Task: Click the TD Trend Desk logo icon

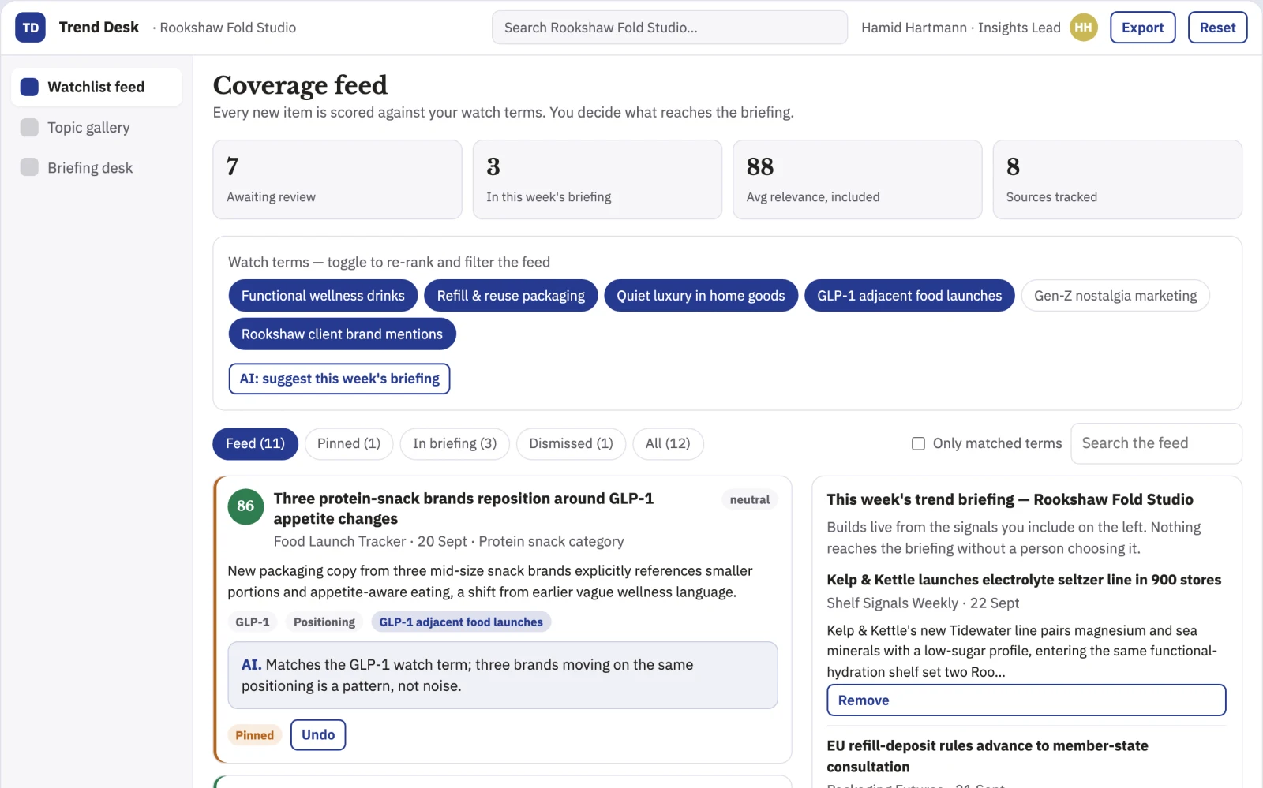Action: coord(30,28)
